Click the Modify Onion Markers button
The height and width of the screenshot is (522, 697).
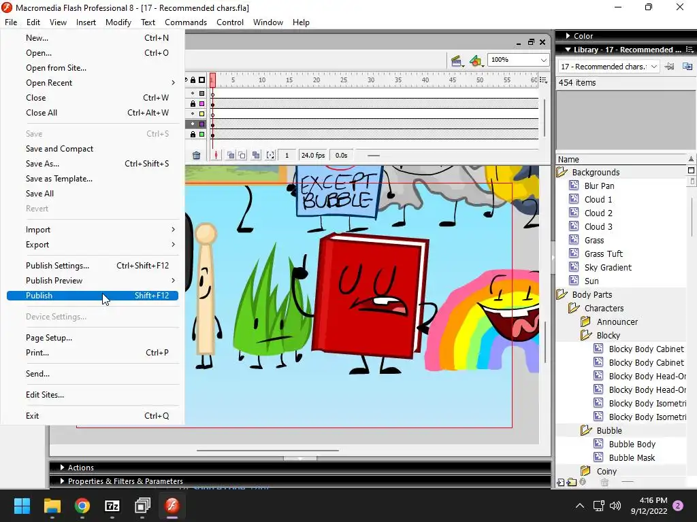pyautogui.click(x=270, y=155)
